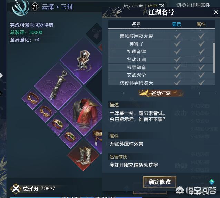Select the boots equipment slot
The image size is (220, 198).
tap(84, 156)
